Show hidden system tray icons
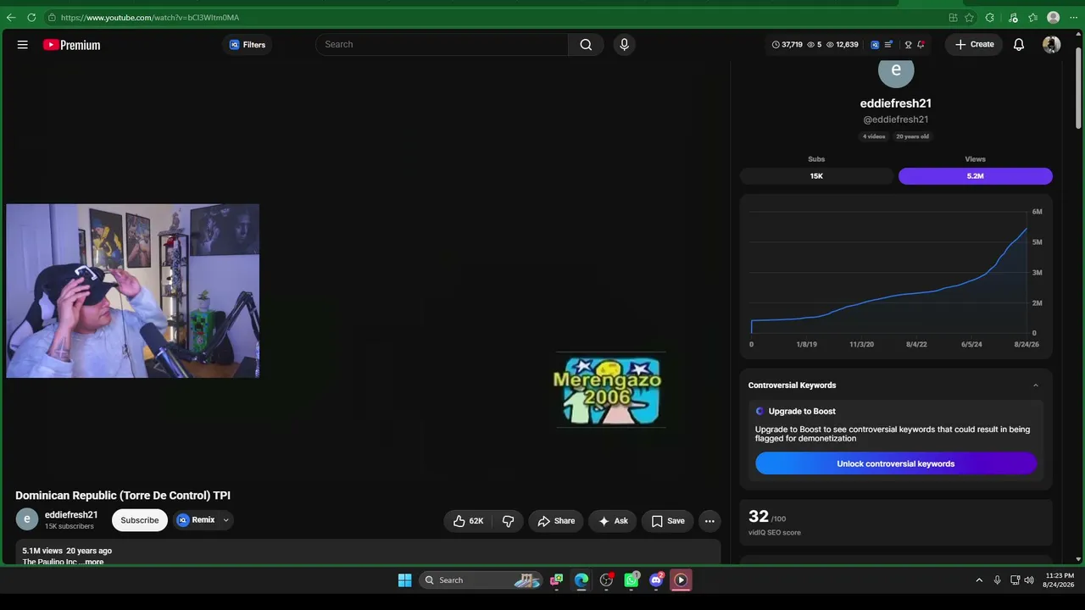Image resolution: width=1085 pixels, height=610 pixels. (979, 580)
